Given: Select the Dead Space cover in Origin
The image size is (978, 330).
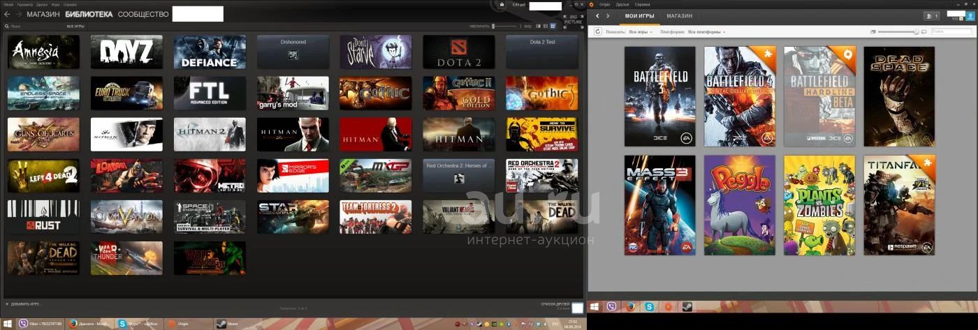Looking at the screenshot, I should pos(899,96).
